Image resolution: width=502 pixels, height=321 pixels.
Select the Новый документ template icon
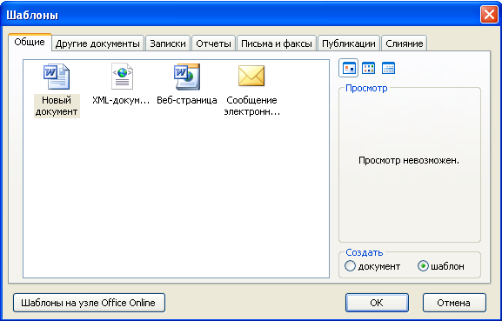(x=57, y=77)
